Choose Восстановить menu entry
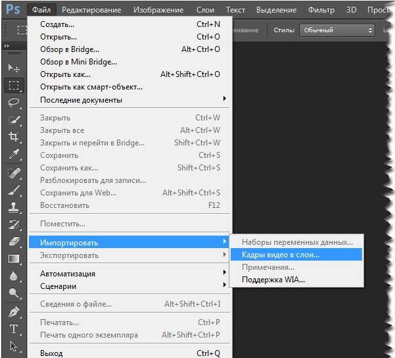395x358 pixels. click(129, 205)
